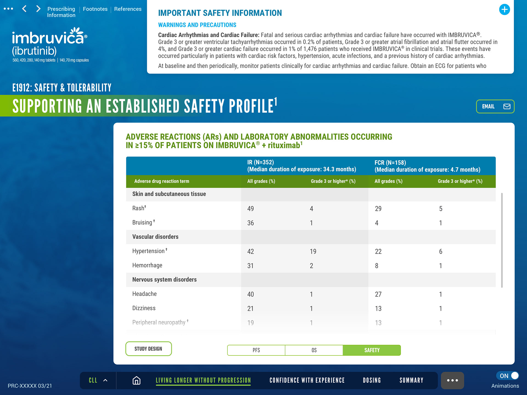Click the Hypertension row label
This screenshot has height=395, width=527.
[150, 251]
